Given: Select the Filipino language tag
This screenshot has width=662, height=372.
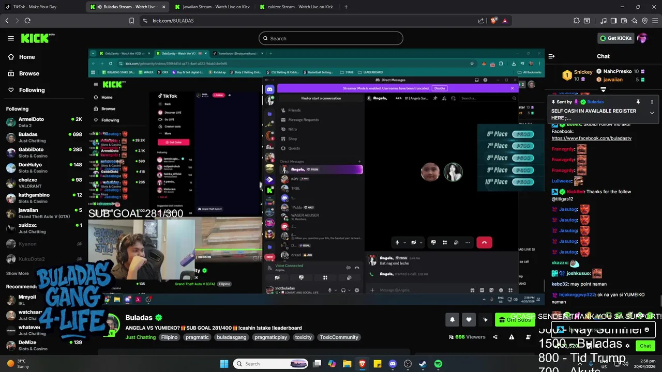Looking at the screenshot, I should click(169, 337).
